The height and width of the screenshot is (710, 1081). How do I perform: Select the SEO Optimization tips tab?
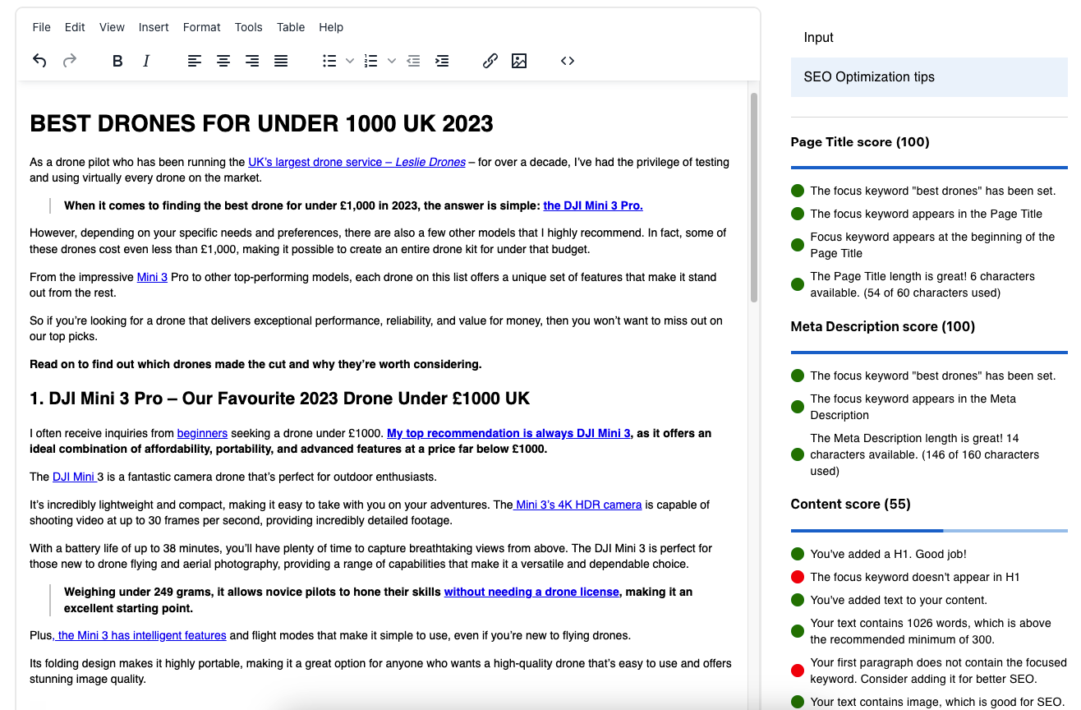929,77
